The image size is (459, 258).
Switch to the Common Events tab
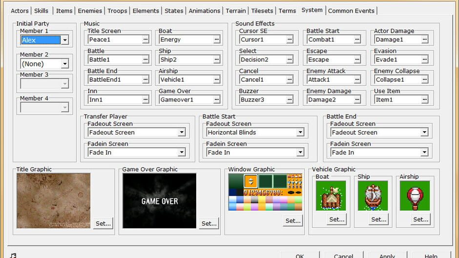click(351, 11)
